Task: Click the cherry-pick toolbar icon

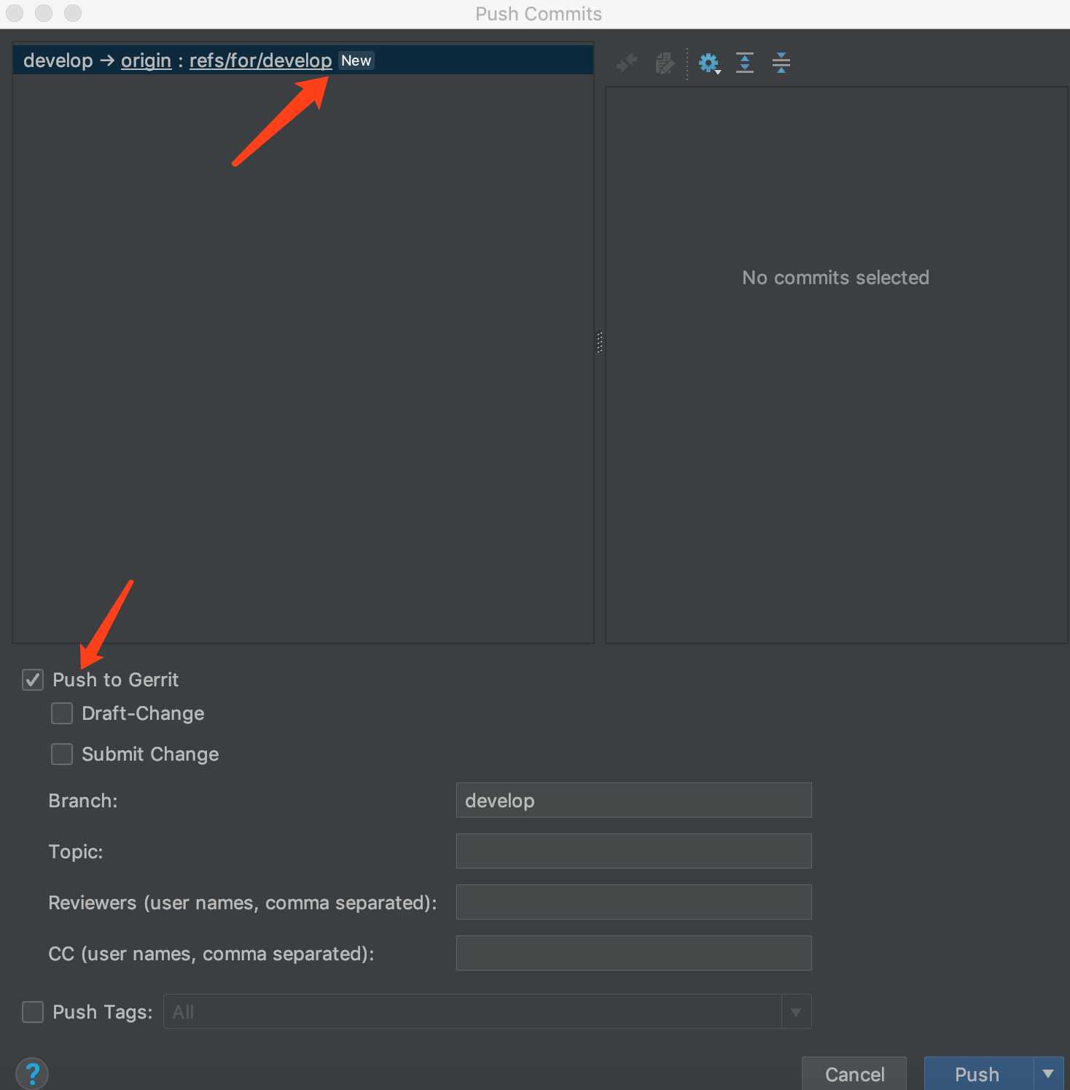Action: (626, 63)
